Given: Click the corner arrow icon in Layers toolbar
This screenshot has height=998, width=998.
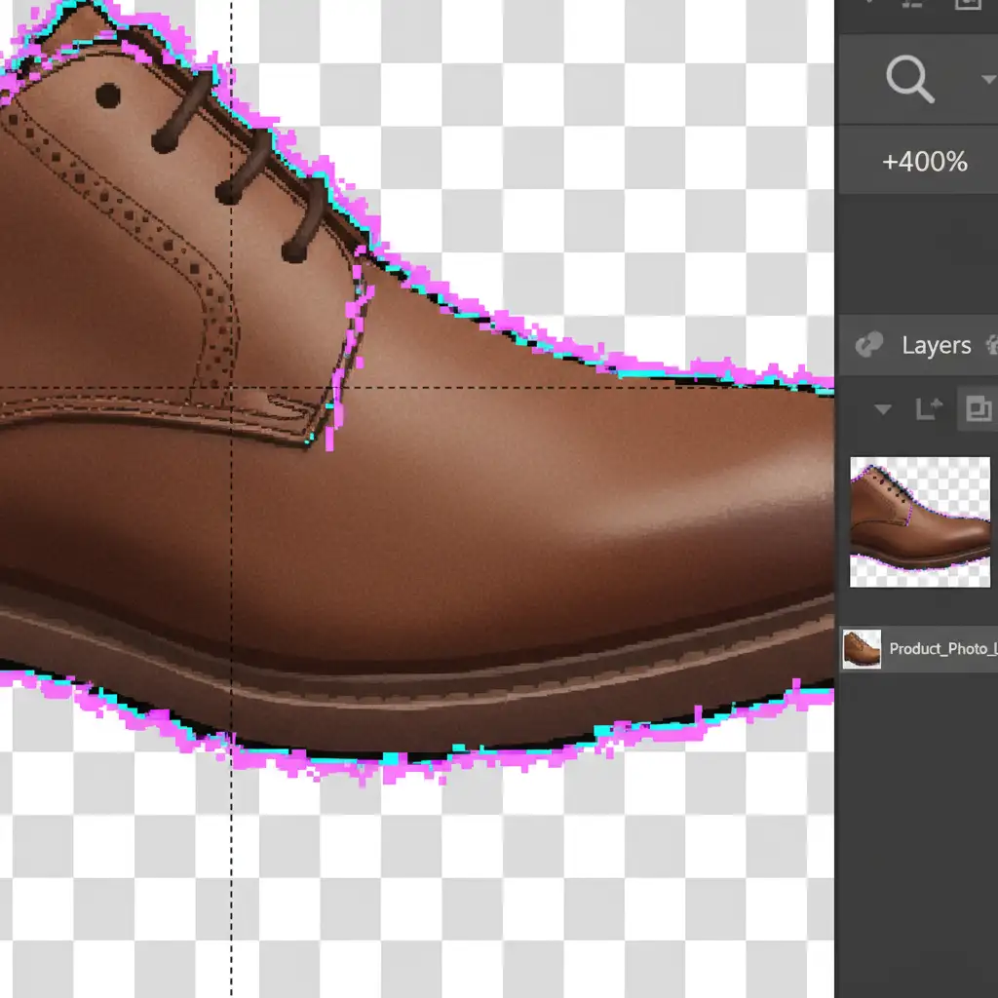Looking at the screenshot, I should [929, 409].
